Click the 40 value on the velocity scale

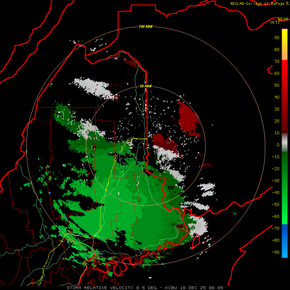click(277, 97)
